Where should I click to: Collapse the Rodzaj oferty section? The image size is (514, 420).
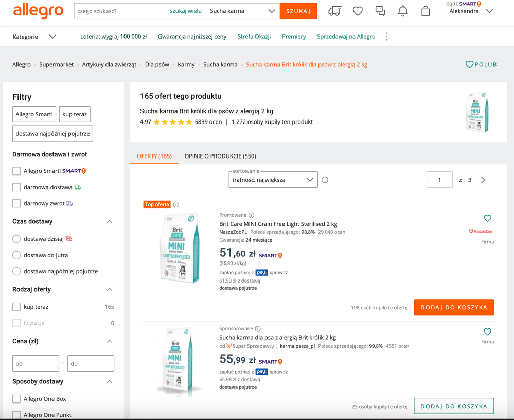tap(110, 289)
